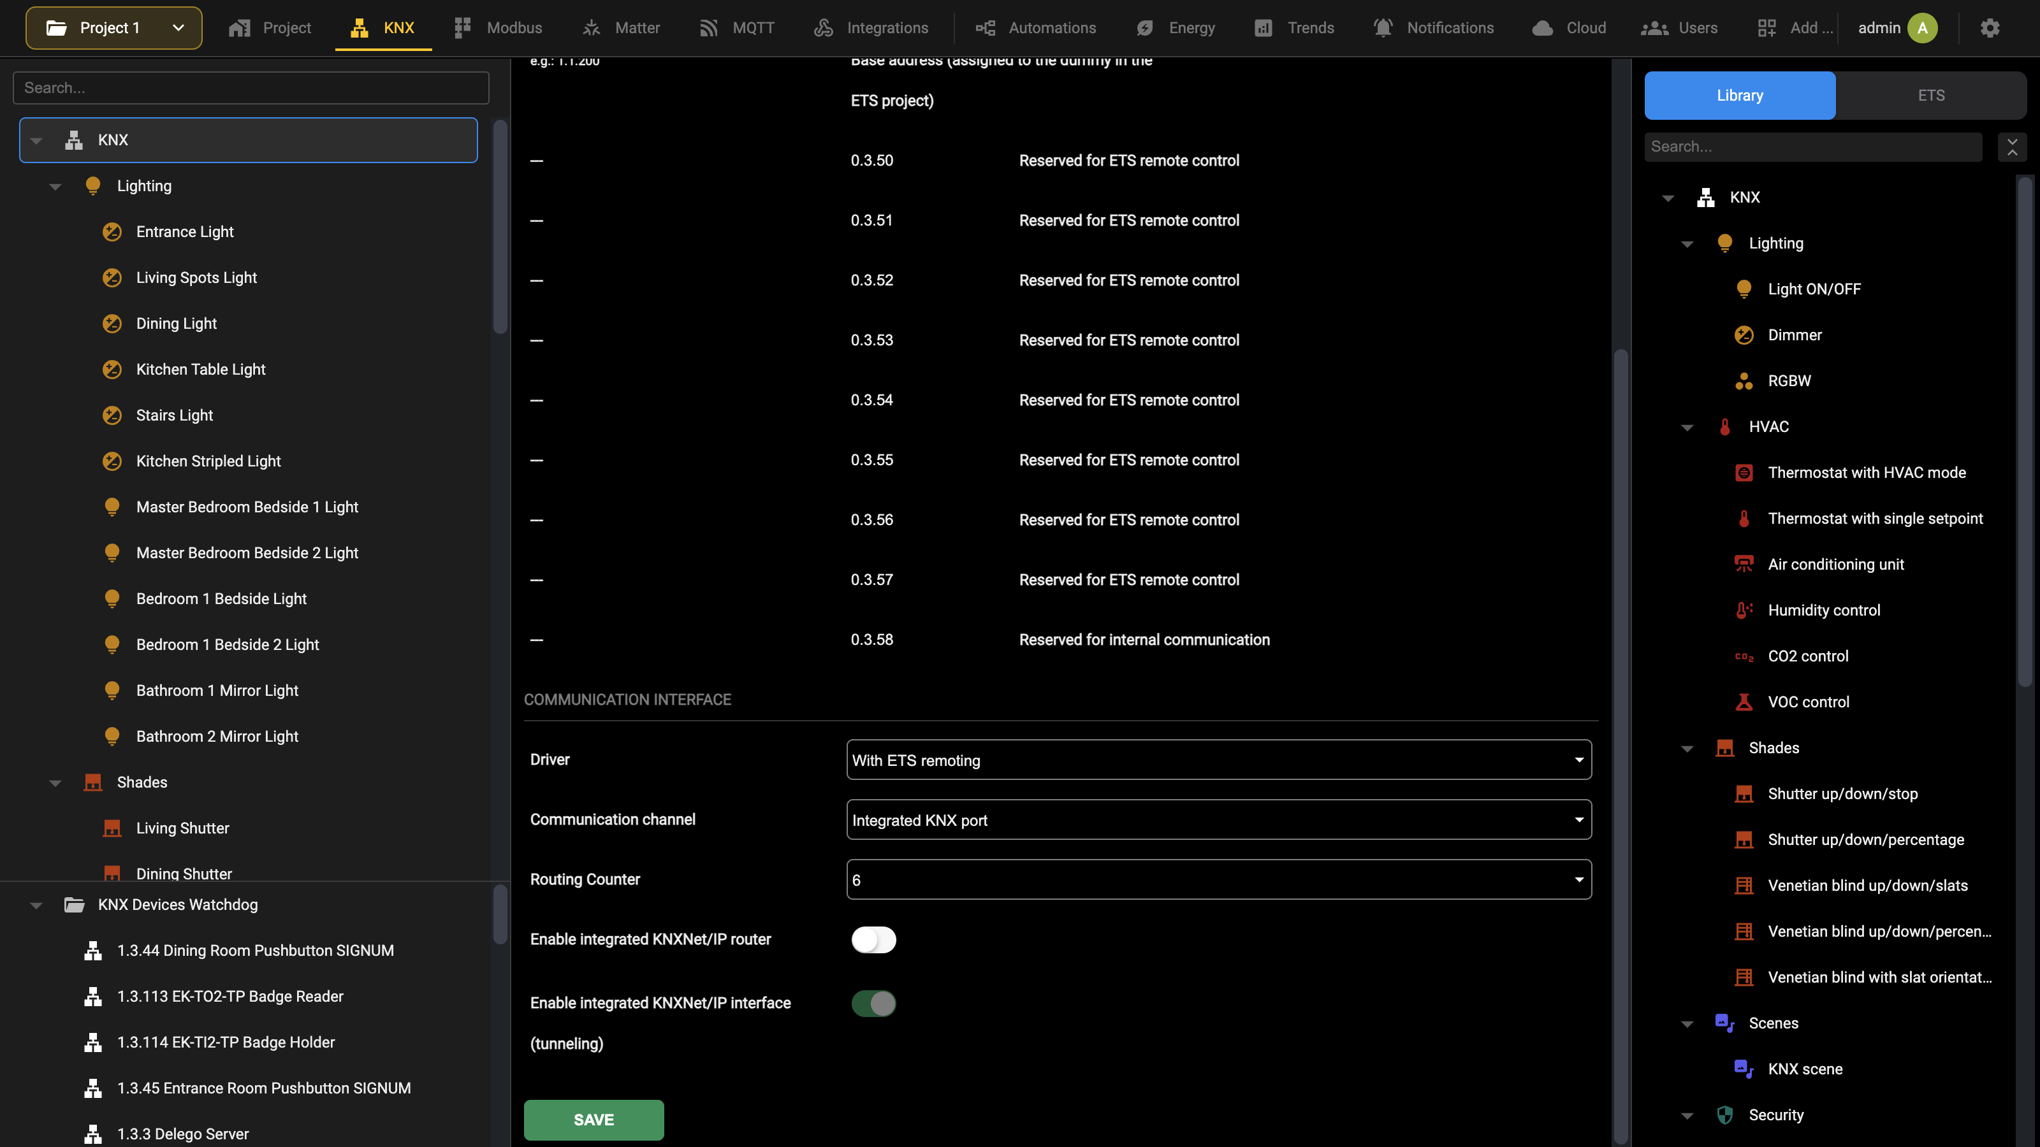Collapse the library search options icon
This screenshot has height=1147, width=2040.
coord(2013,147)
